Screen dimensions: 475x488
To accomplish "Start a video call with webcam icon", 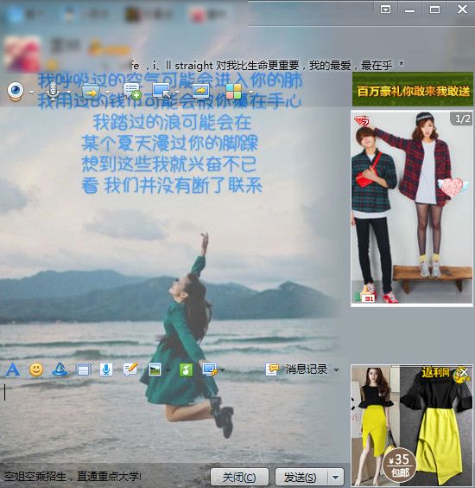I will tap(16, 91).
